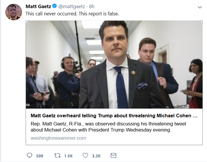Click the @mattgaetz handle
This screenshot has height=162, width=207.
pyautogui.click(x=72, y=6)
